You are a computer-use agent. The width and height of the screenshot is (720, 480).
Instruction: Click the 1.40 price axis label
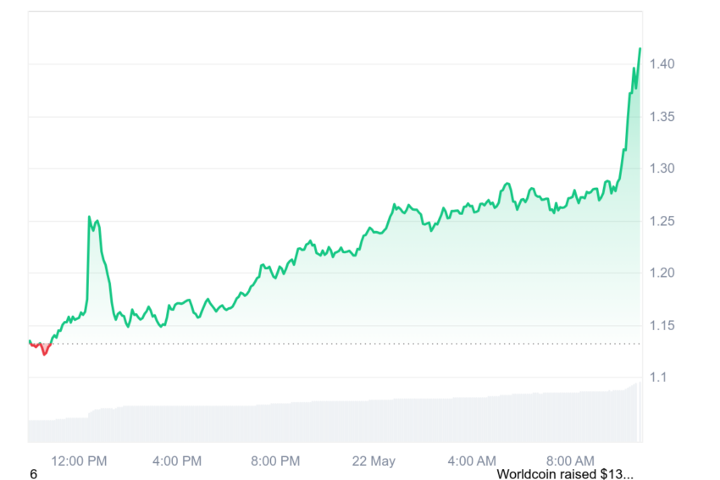click(662, 64)
